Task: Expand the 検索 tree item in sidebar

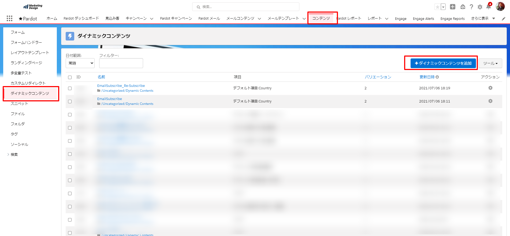Action: point(8,154)
